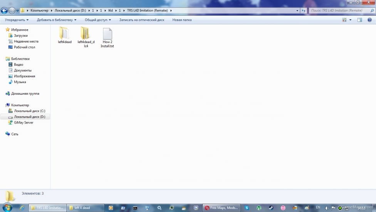376x212 pixels.
Task: Click the EN language indicator
Action: 318,207
